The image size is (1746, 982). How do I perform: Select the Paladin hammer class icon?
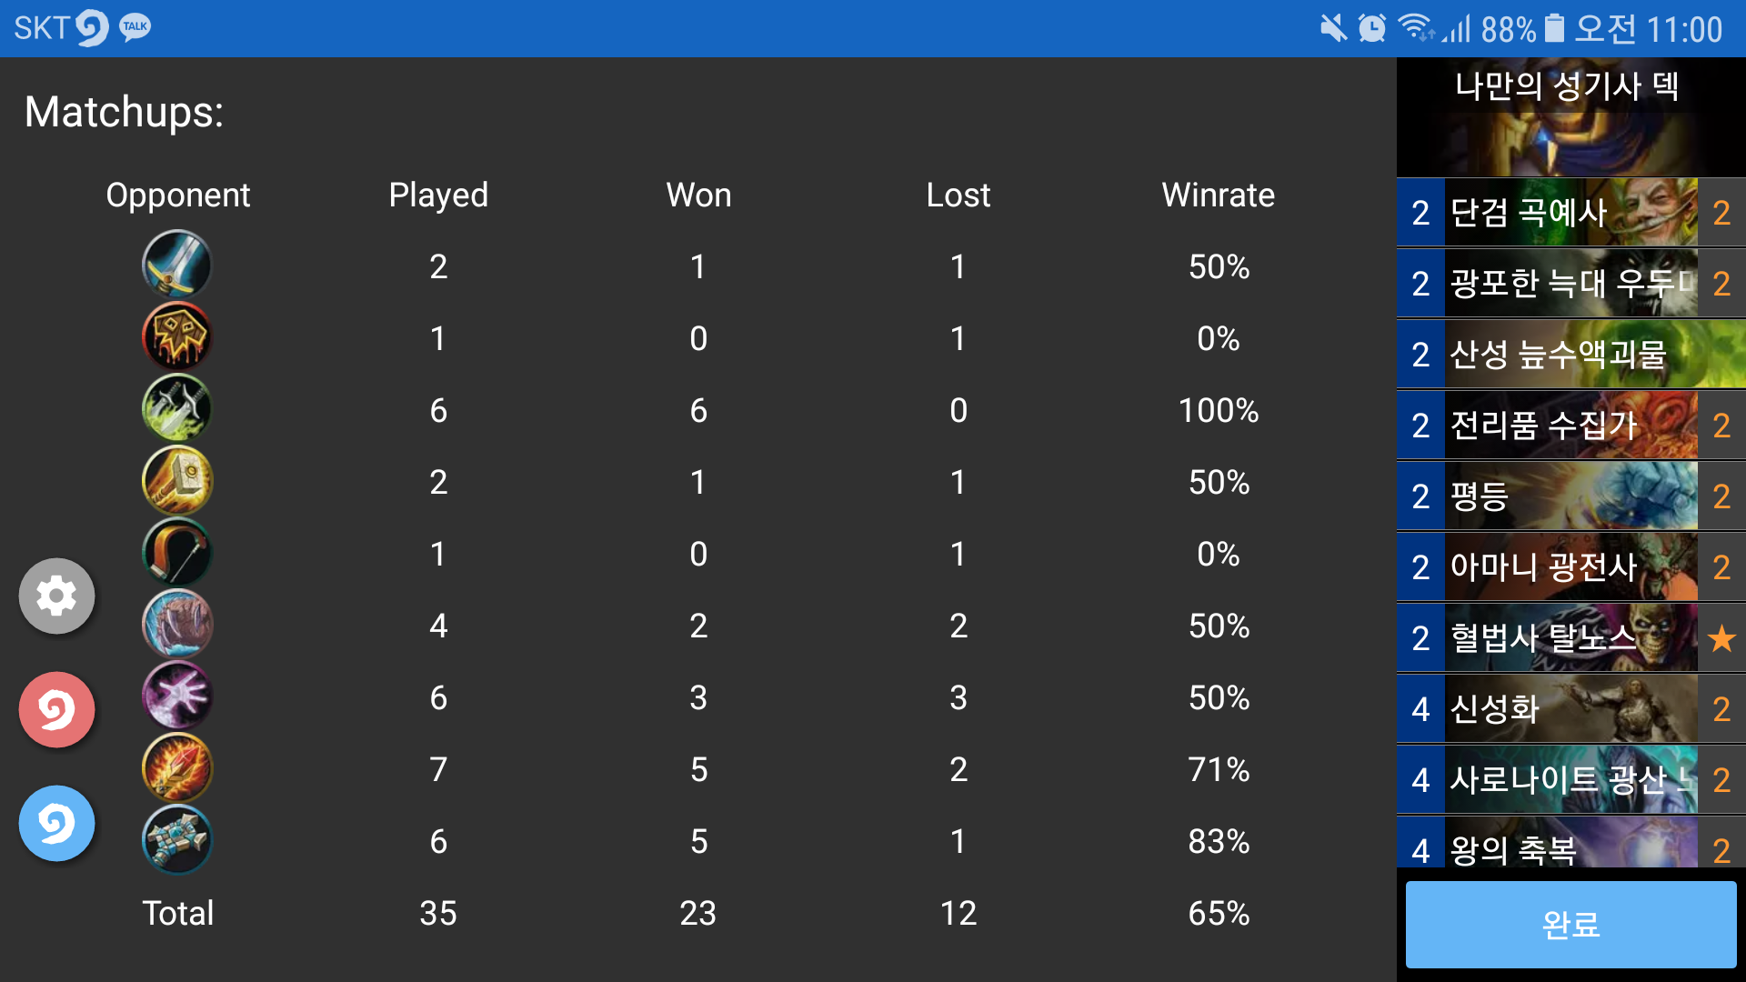point(177,480)
